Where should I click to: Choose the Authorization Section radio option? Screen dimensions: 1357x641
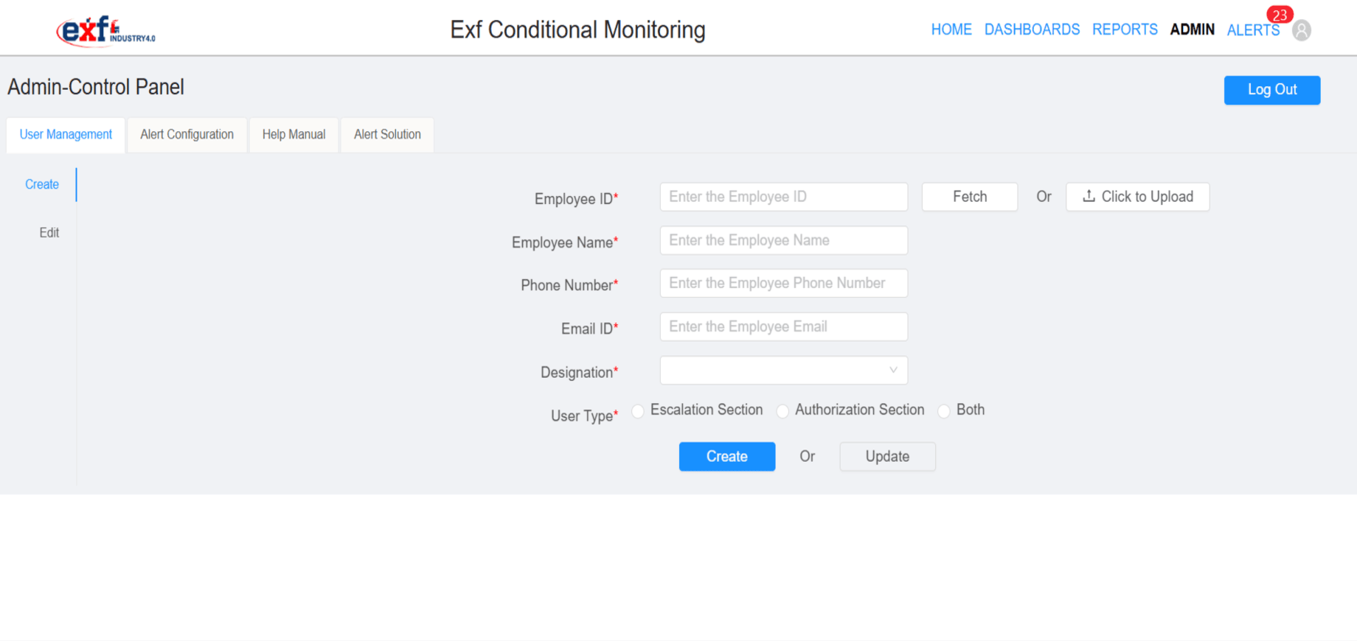pyautogui.click(x=782, y=411)
